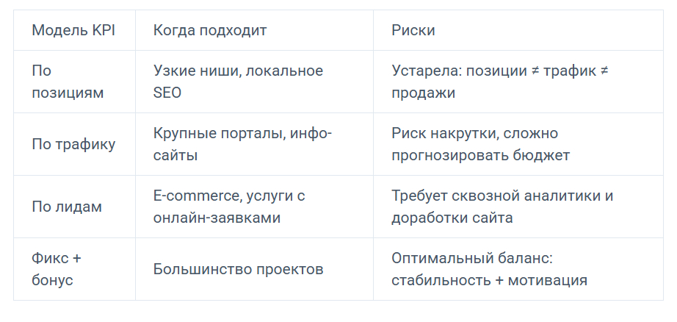Image resolution: width=677 pixels, height=322 pixels.
Task: Click the "Узкие ниши, локальное SEO" cell
Action: click(238, 82)
